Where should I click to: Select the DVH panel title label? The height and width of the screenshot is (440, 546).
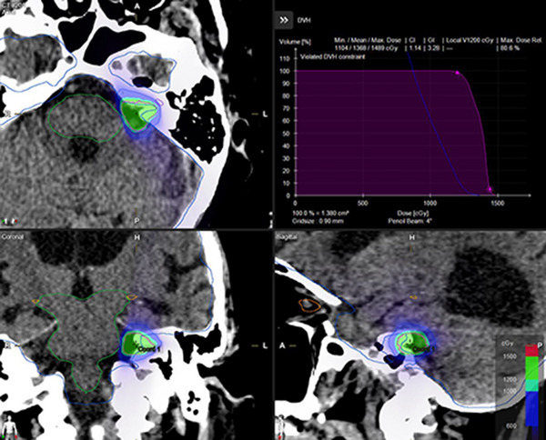tap(304, 21)
